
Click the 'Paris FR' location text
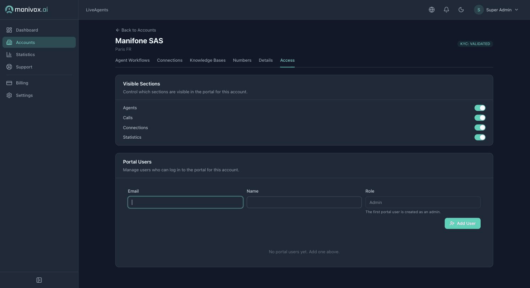[x=123, y=49]
